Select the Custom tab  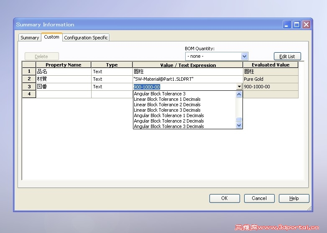tap(51, 37)
